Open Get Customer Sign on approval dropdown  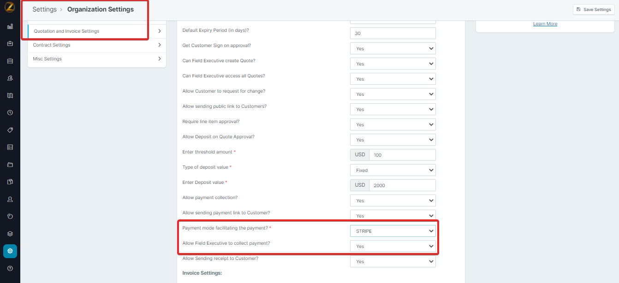point(393,48)
